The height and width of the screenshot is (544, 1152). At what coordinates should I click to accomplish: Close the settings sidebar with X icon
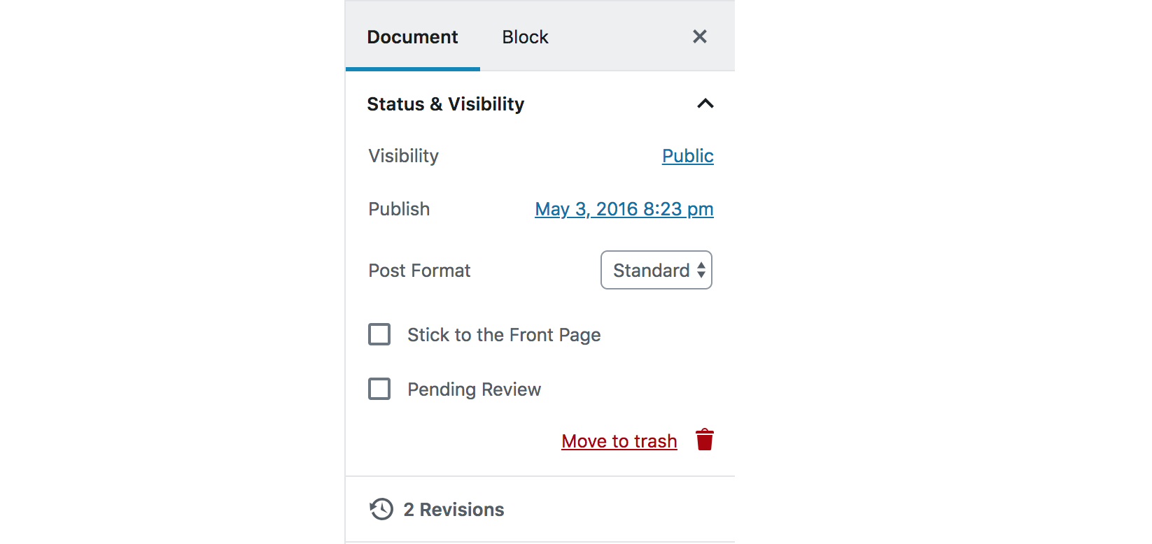coord(699,36)
